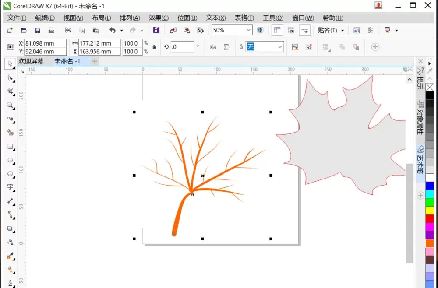Choose the Ellipse tool

tap(11, 160)
